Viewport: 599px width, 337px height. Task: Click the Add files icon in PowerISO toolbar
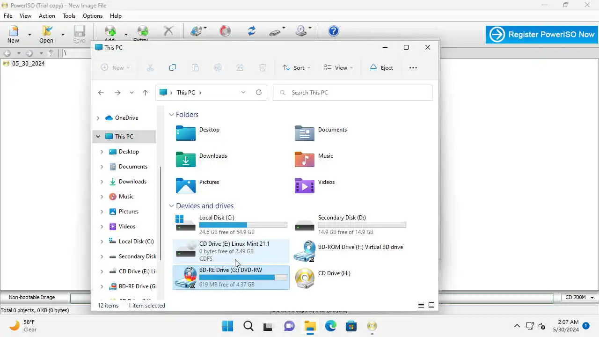[110, 31]
